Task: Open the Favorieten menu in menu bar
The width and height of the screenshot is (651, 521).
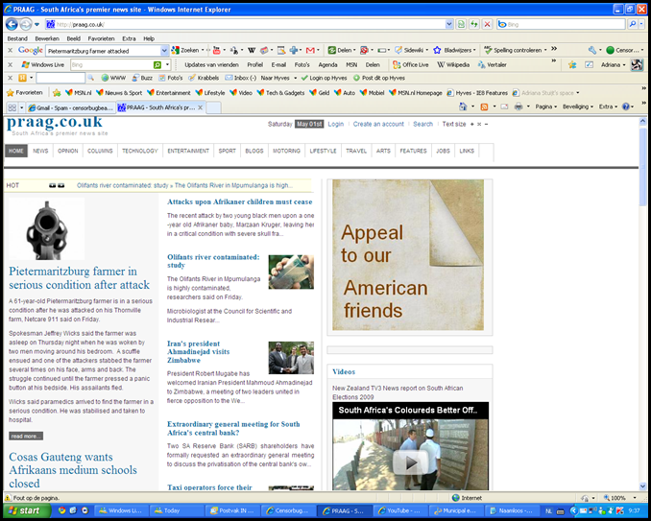Action: click(102, 38)
